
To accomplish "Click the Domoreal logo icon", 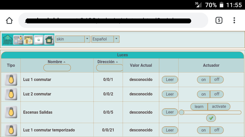I will (x=8, y=40).
